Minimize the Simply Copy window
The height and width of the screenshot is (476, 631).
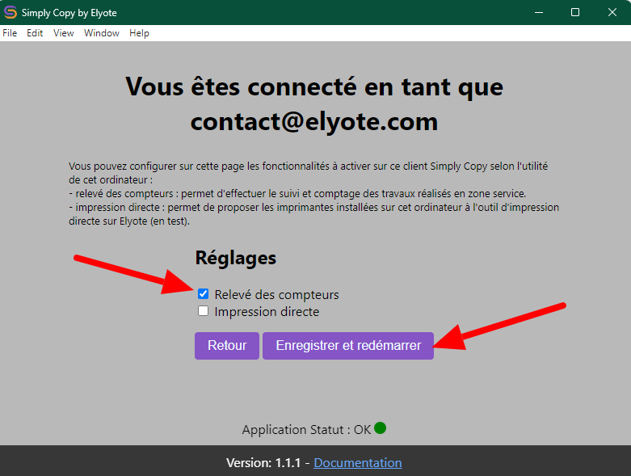[x=539, y=12]
